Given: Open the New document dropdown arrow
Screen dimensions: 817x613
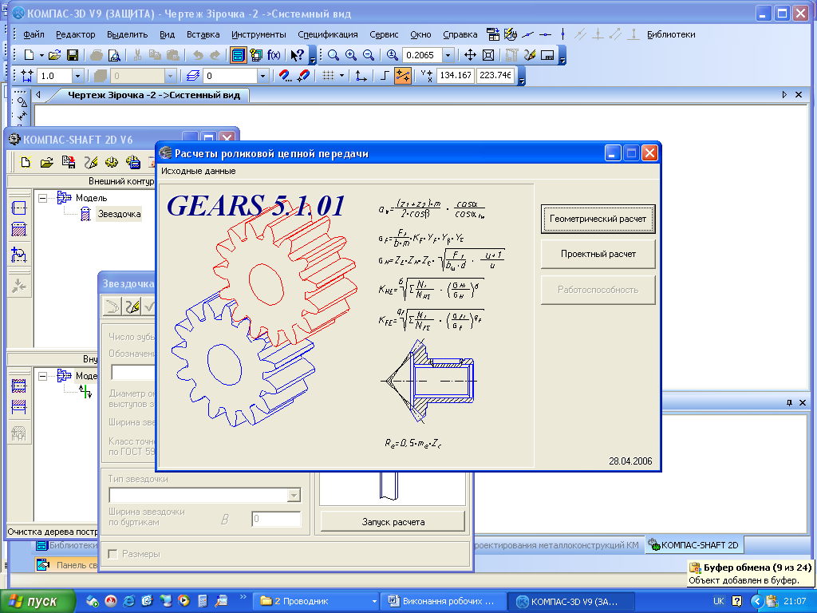Looking at the screenshot, I should pyautogui.click(x=41, y=55).
